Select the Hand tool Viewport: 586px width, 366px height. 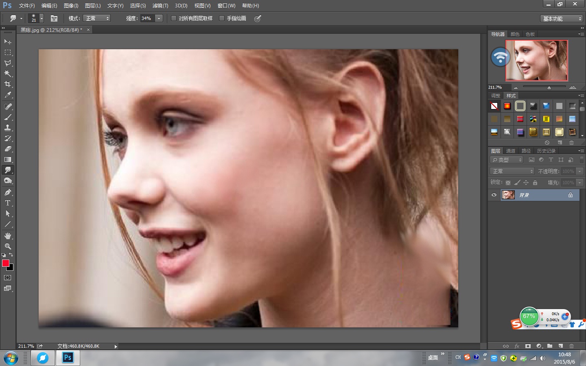click(8, 236)
